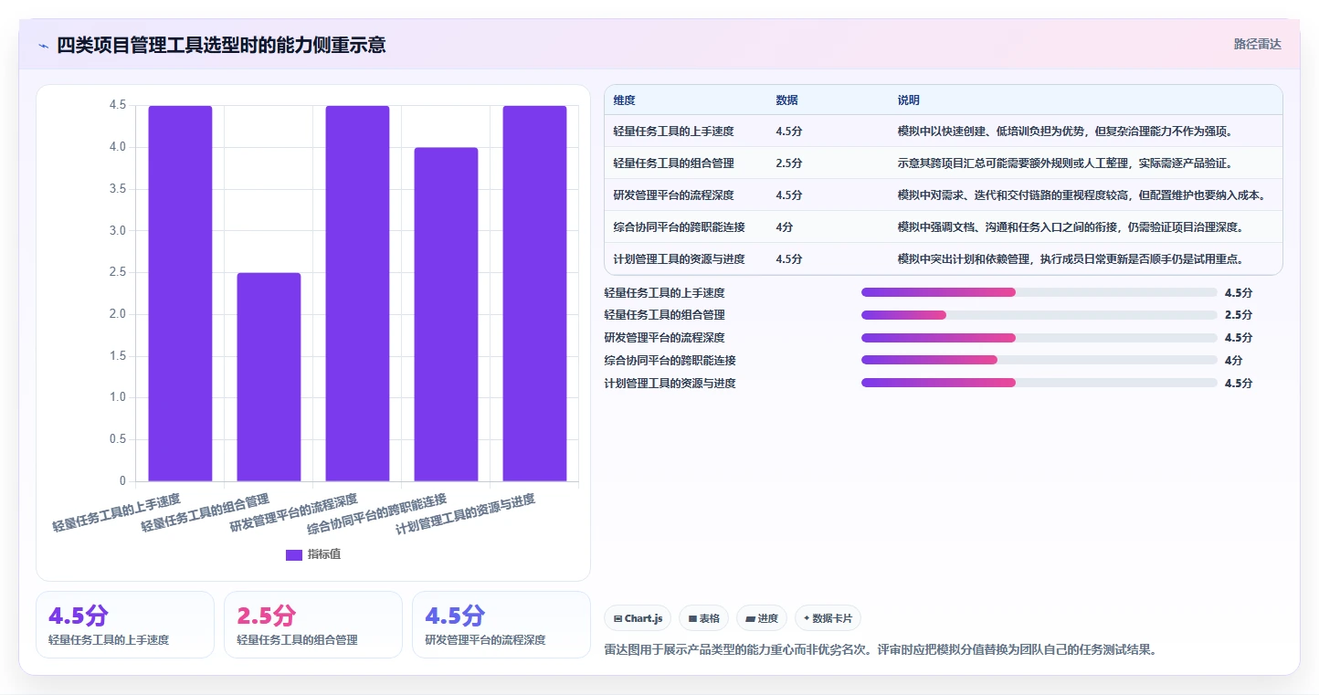Click the chart bar for 研发管理平台的流程深度
Viewport: 1319px width, 695px height.
(357, 293)
